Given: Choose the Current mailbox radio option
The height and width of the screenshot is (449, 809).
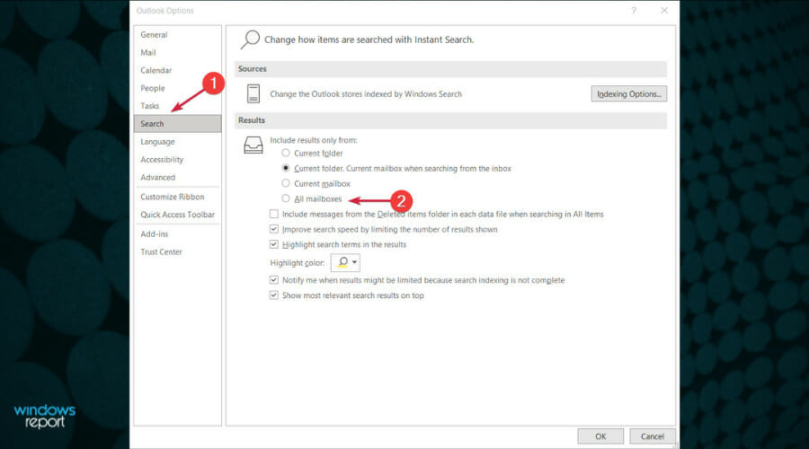Looking at the screenshot, I should (x=285, y=183).
